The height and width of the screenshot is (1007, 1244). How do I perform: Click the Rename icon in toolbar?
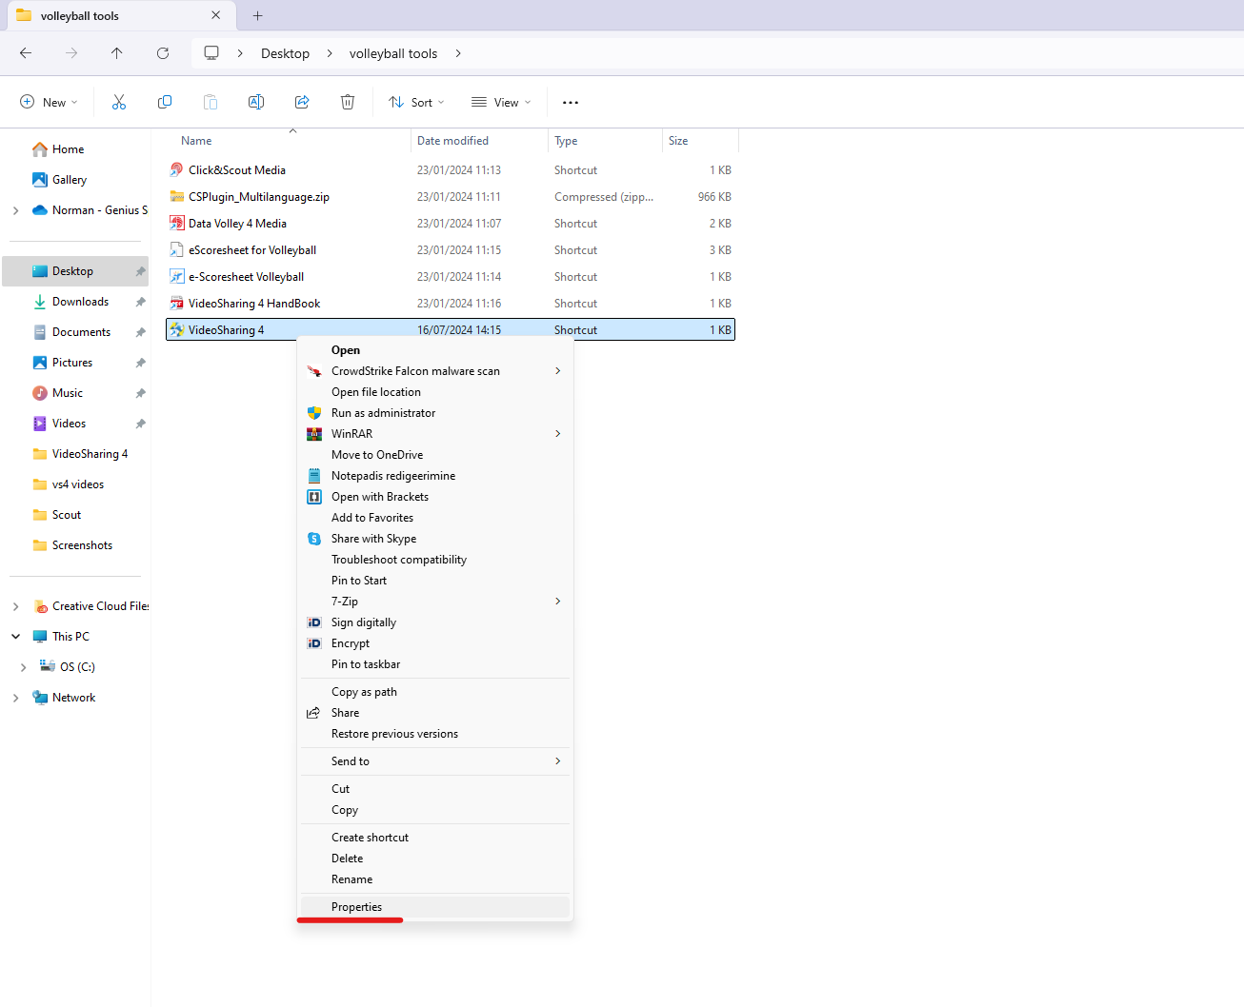click(256, 102)
